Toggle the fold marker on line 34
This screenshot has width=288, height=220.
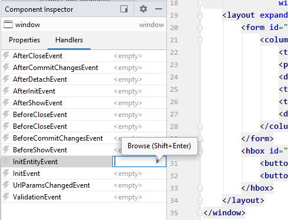200,201
